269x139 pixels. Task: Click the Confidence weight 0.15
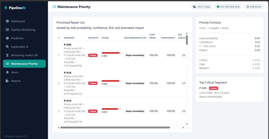tap(257, 42)
